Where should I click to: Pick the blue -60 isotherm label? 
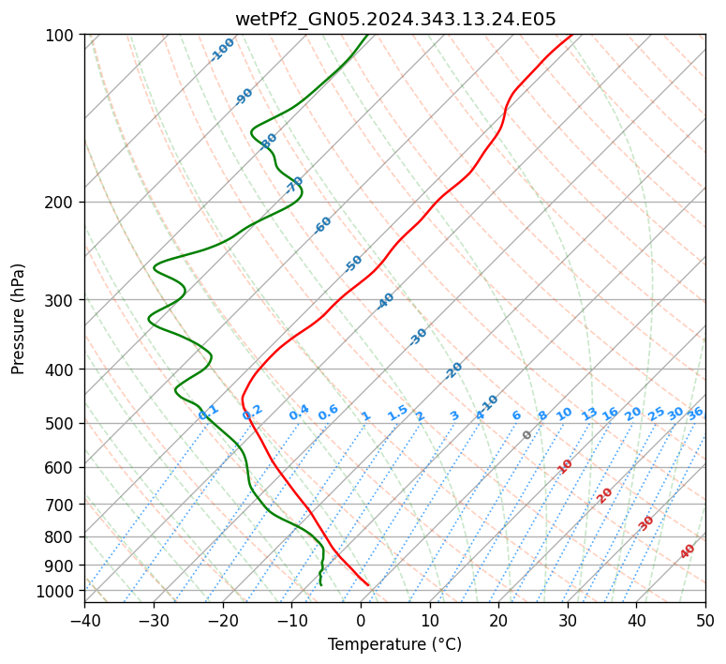322,224
